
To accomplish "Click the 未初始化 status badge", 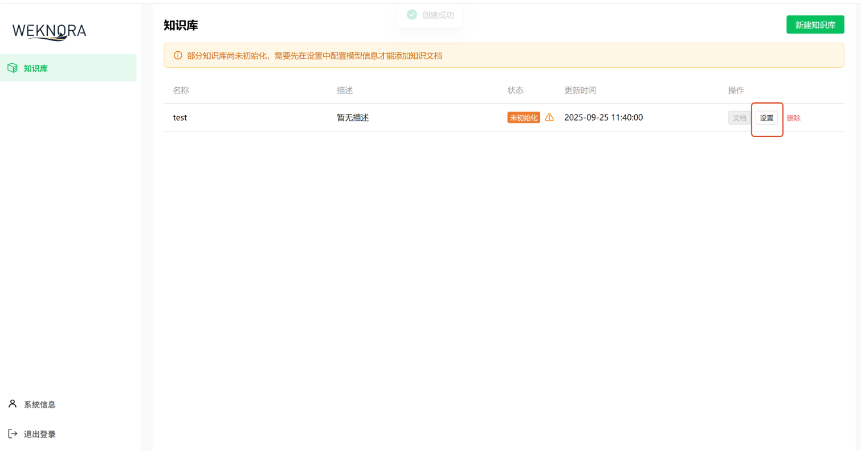I will tap(523, 117).
